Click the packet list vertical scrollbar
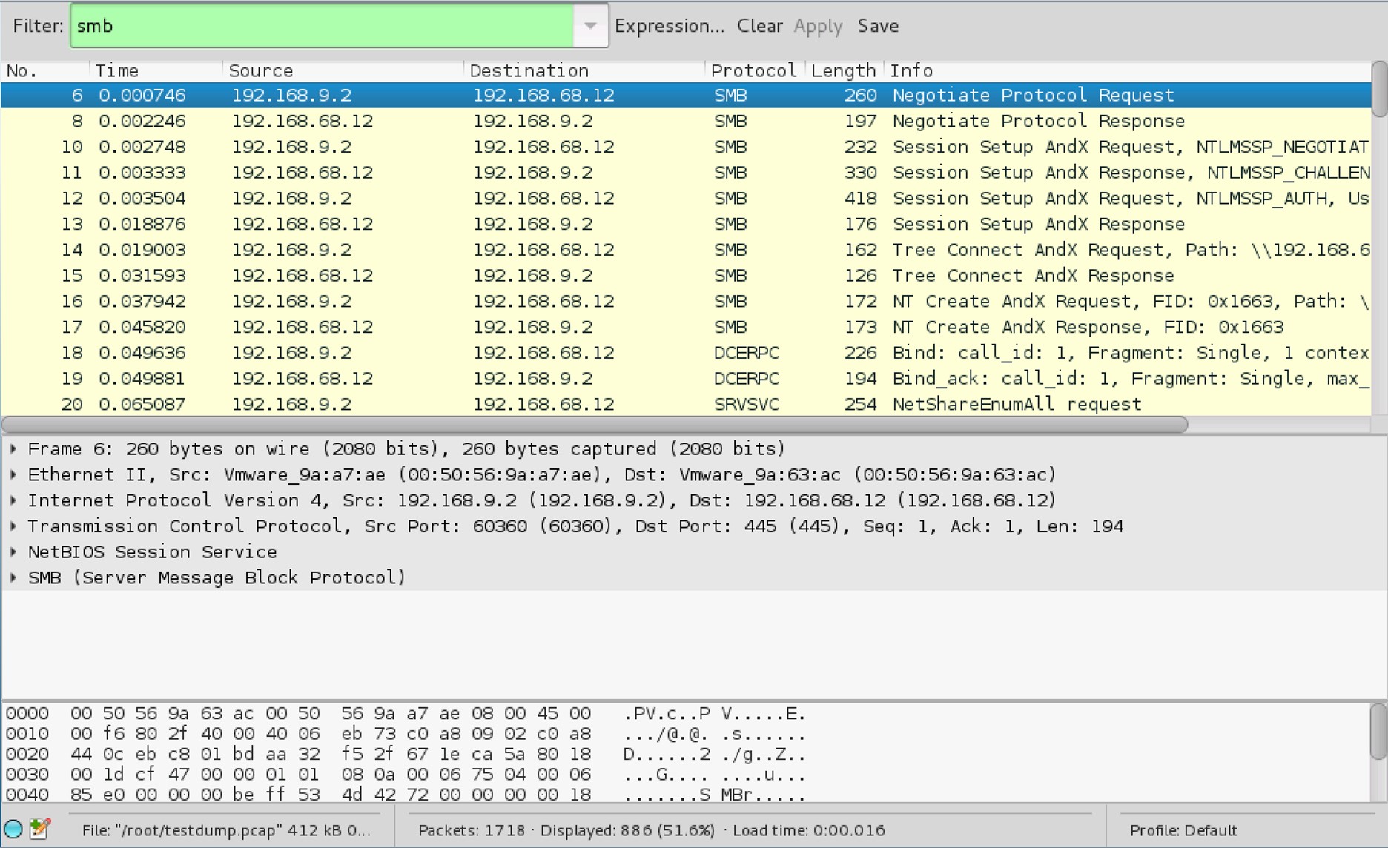This screenshot has width=1388, height=848. tap(1379, 89)
